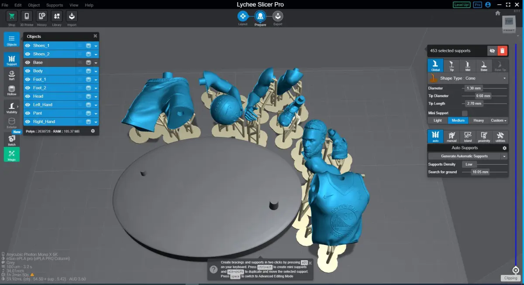
Task: Open the History icon
Action: point(42,17)
